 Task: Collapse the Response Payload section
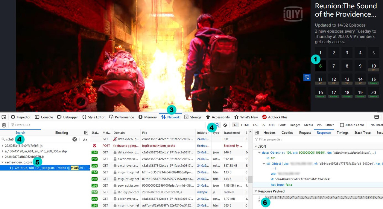256,191
